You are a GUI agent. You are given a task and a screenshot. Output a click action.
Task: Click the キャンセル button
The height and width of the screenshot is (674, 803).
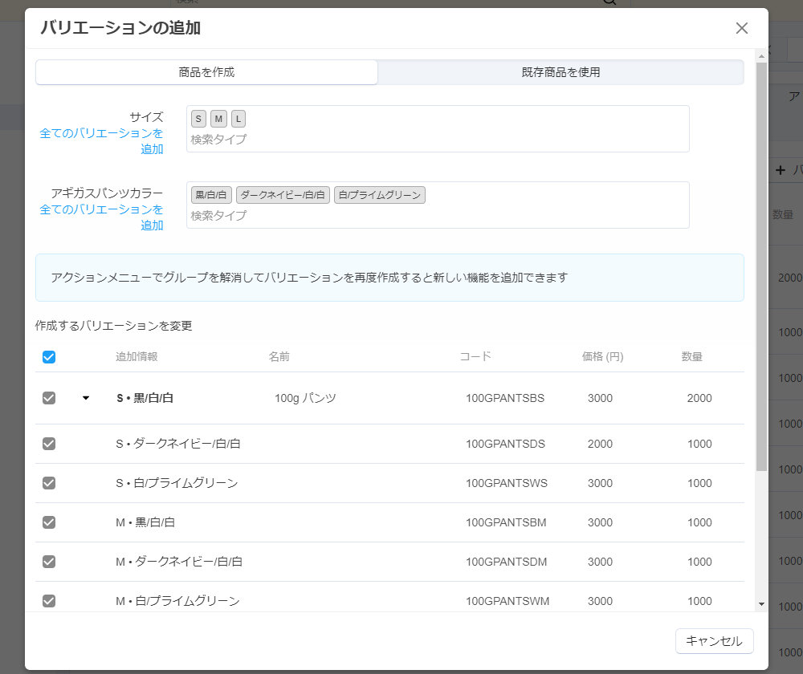click(714, 641)
